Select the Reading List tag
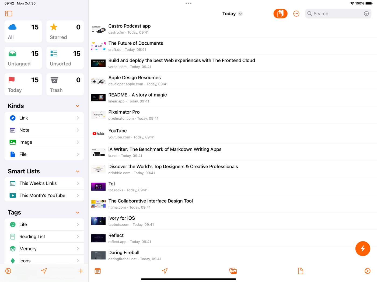Image resolution: width=377 pixels, height=282 pixels. [x=44, y=236]
